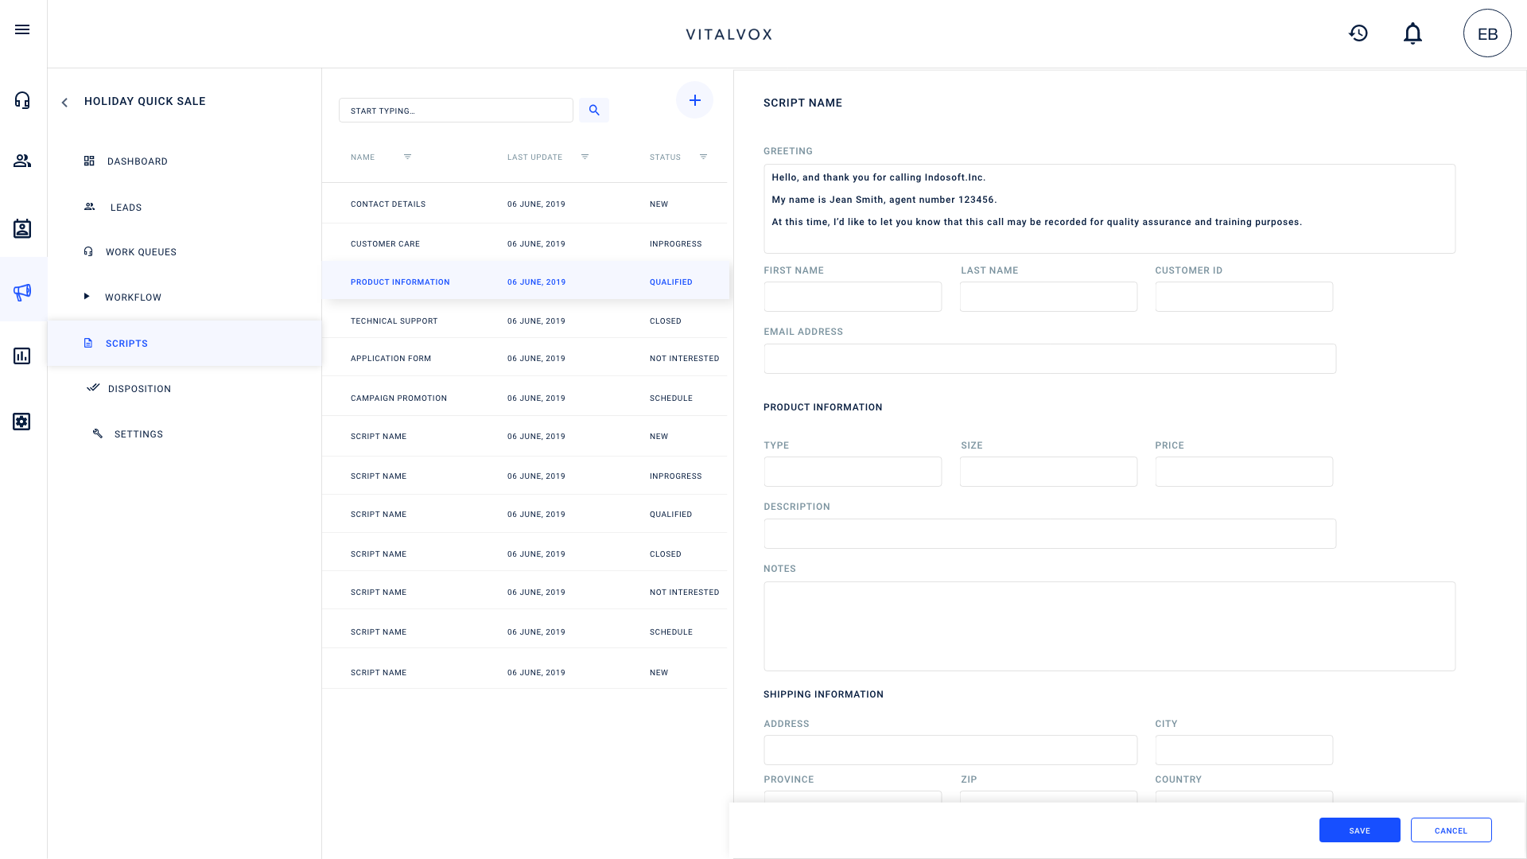
Task: Select the Product Information script row
Action: coord(524,282)
